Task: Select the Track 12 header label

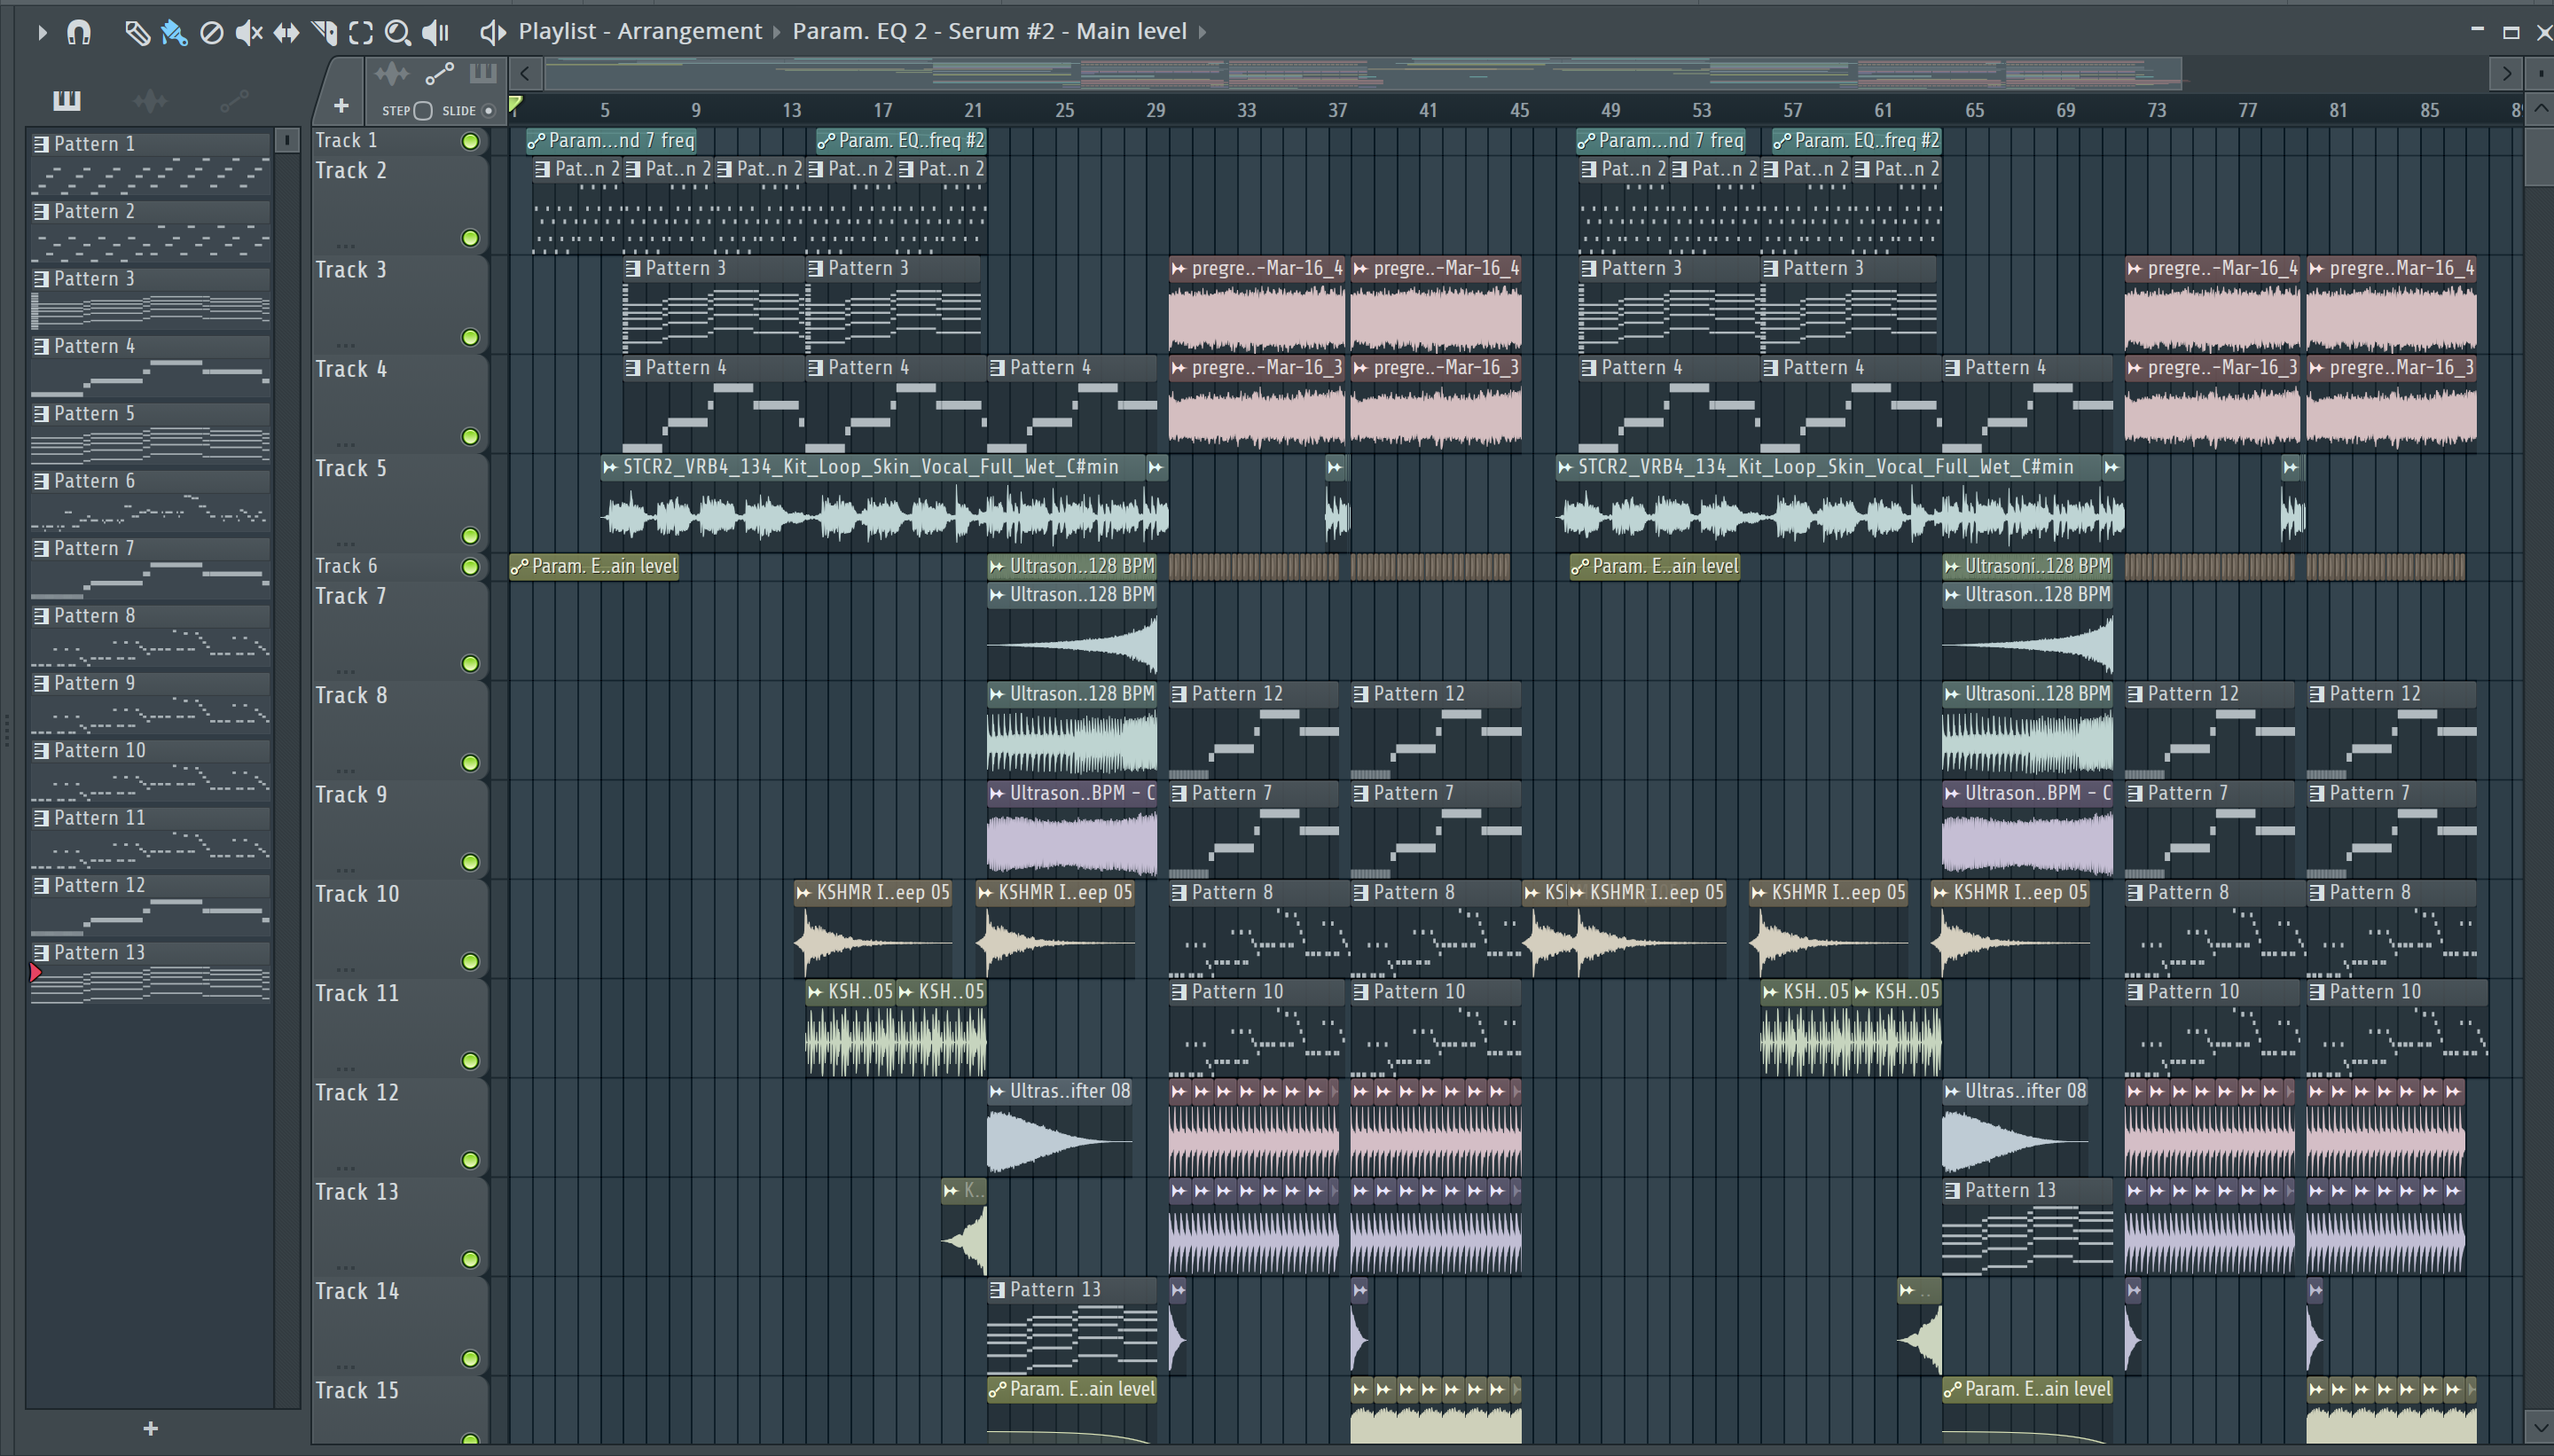Action: click(356, 1092)
